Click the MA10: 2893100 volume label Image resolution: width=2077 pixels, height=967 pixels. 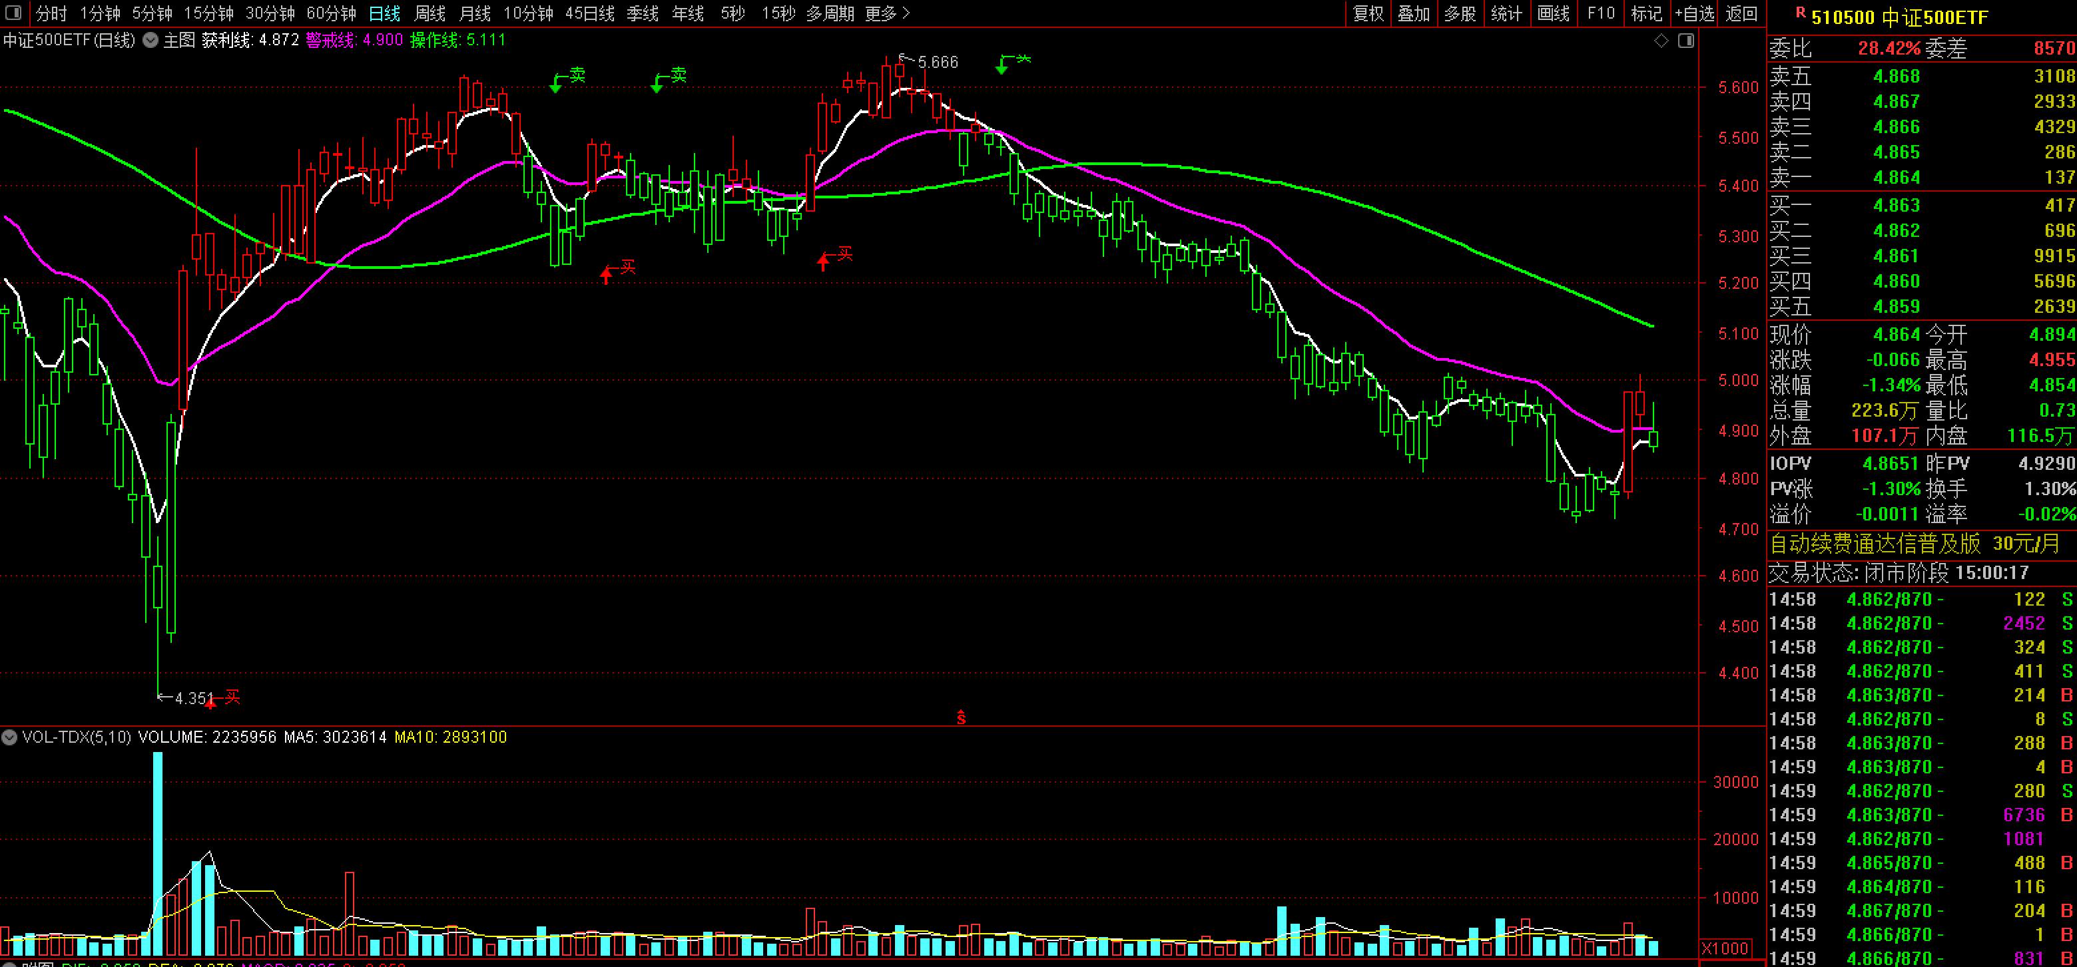pyautogui.click(x=451, y=737)
